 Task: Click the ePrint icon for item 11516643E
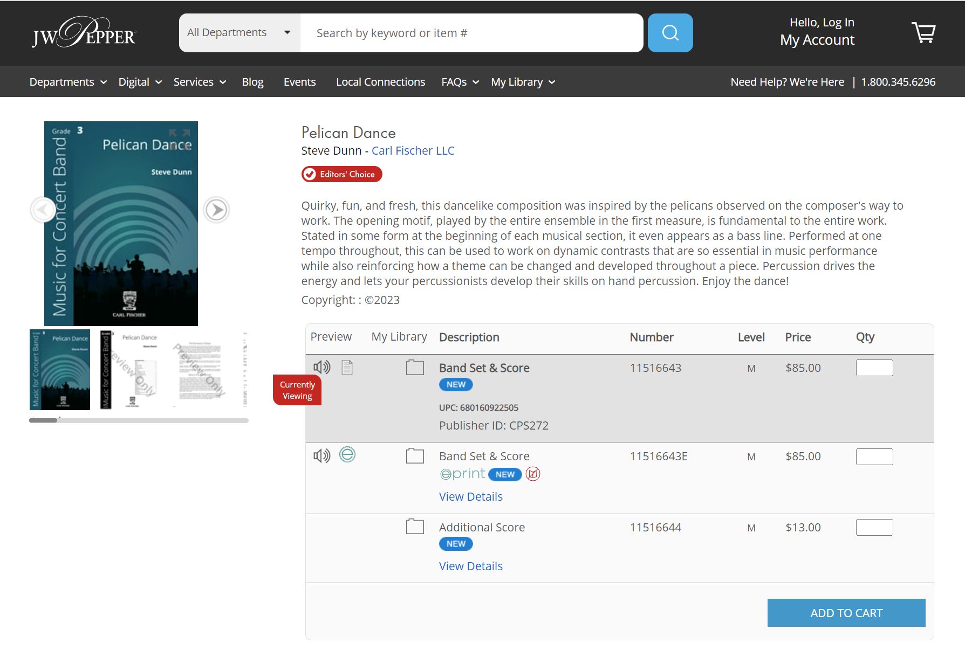(x=347, y=455)
